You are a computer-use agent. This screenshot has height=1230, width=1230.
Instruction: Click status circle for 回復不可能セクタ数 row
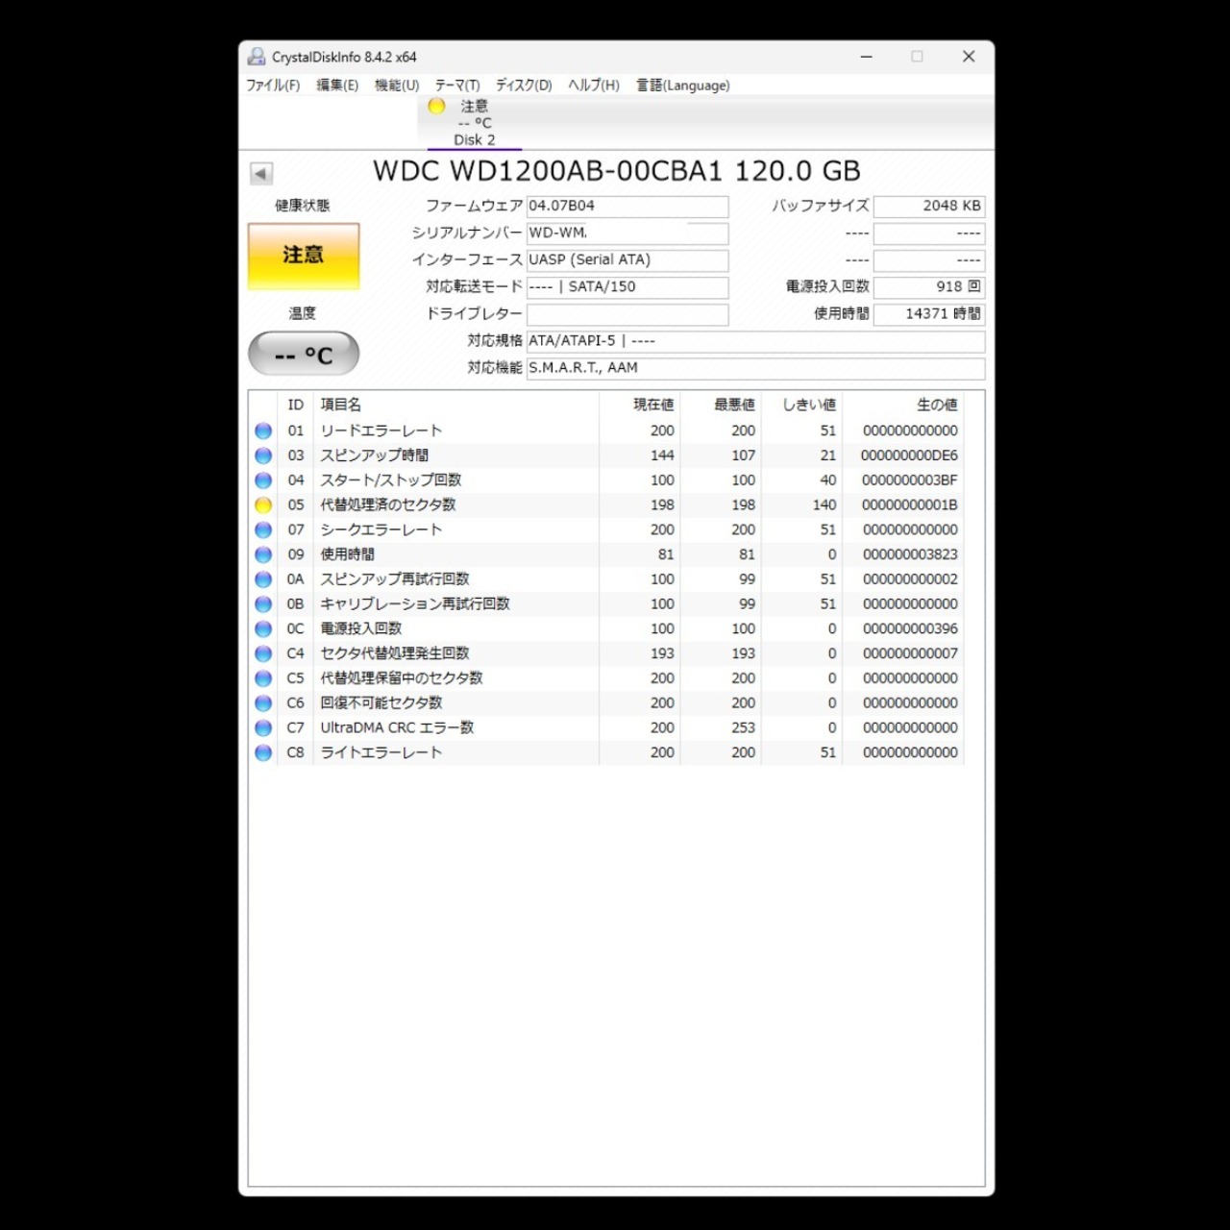263,703
